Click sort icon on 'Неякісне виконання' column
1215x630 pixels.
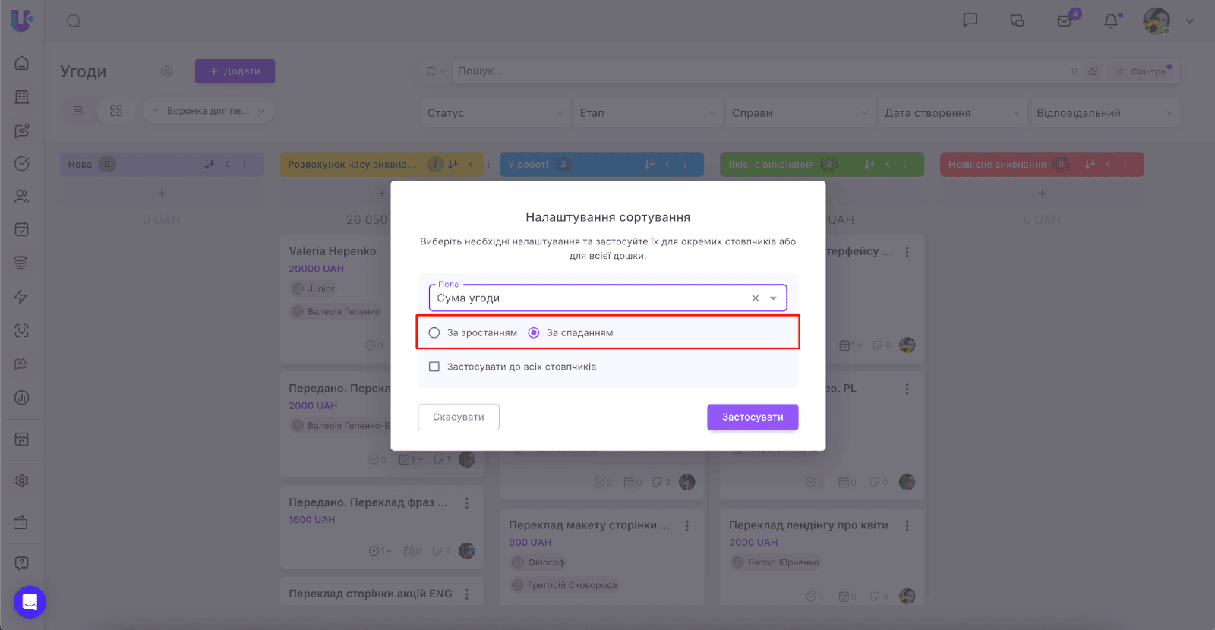tap(1090, 164)
